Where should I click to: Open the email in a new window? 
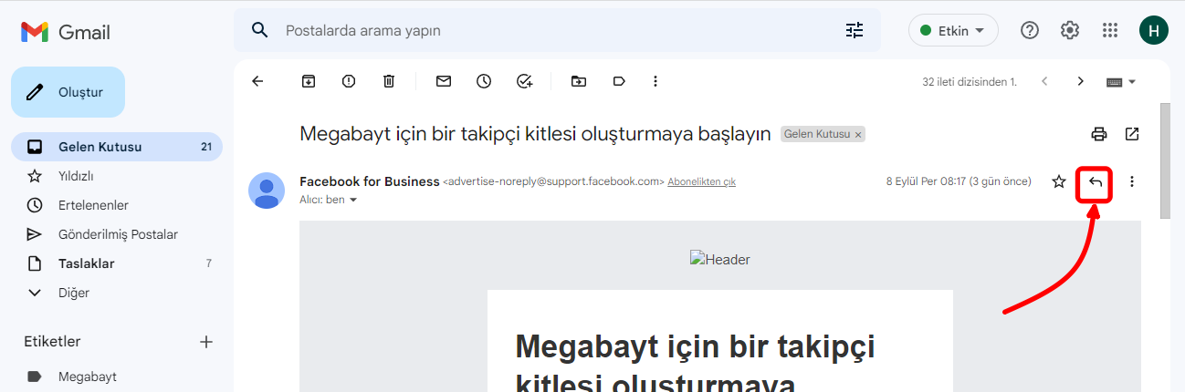[1132, 134]
